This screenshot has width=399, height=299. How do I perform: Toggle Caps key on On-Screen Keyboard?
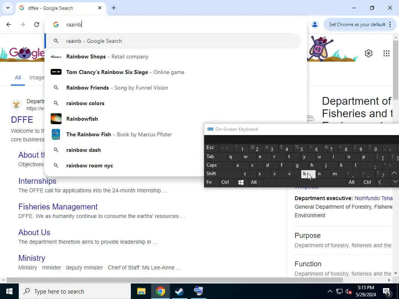[219, 165]
